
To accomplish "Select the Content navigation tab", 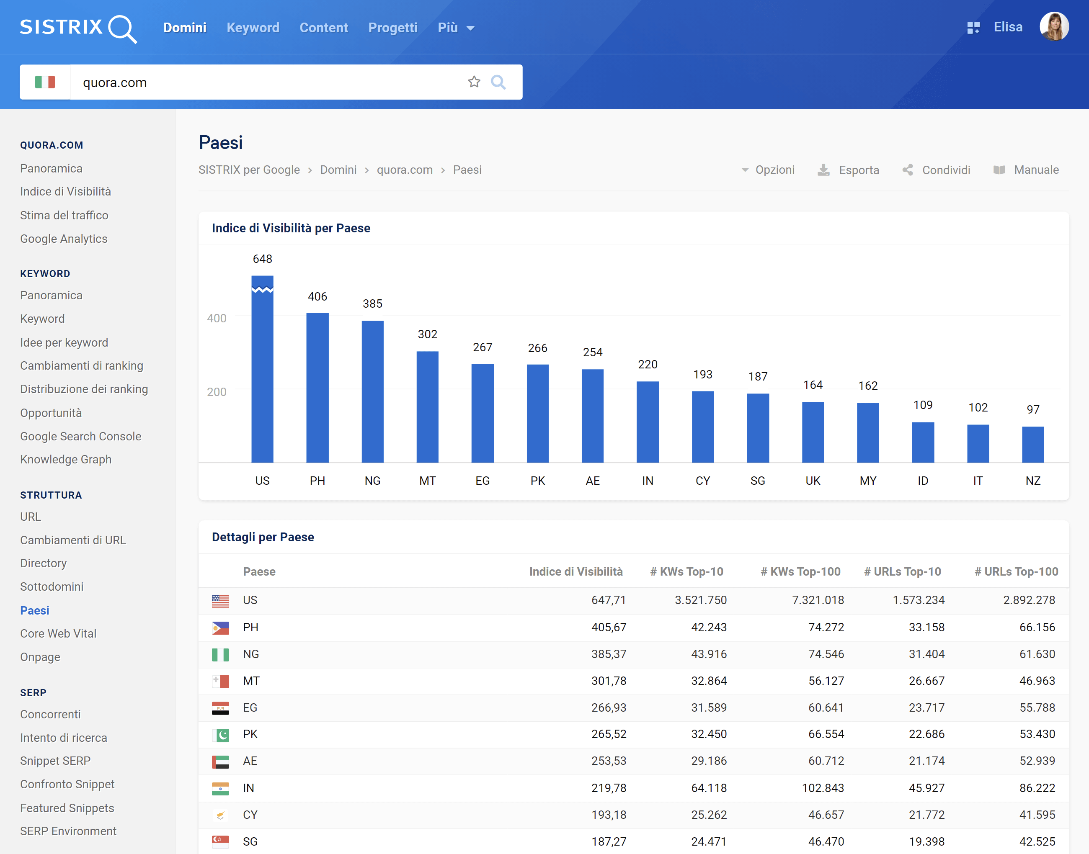I will tap(323, 27).
